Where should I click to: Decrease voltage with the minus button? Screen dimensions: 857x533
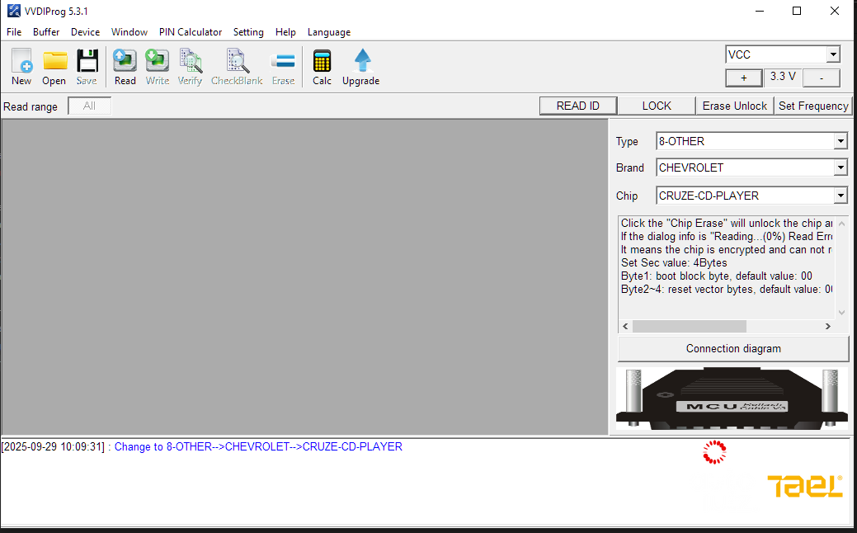(821, 78)
